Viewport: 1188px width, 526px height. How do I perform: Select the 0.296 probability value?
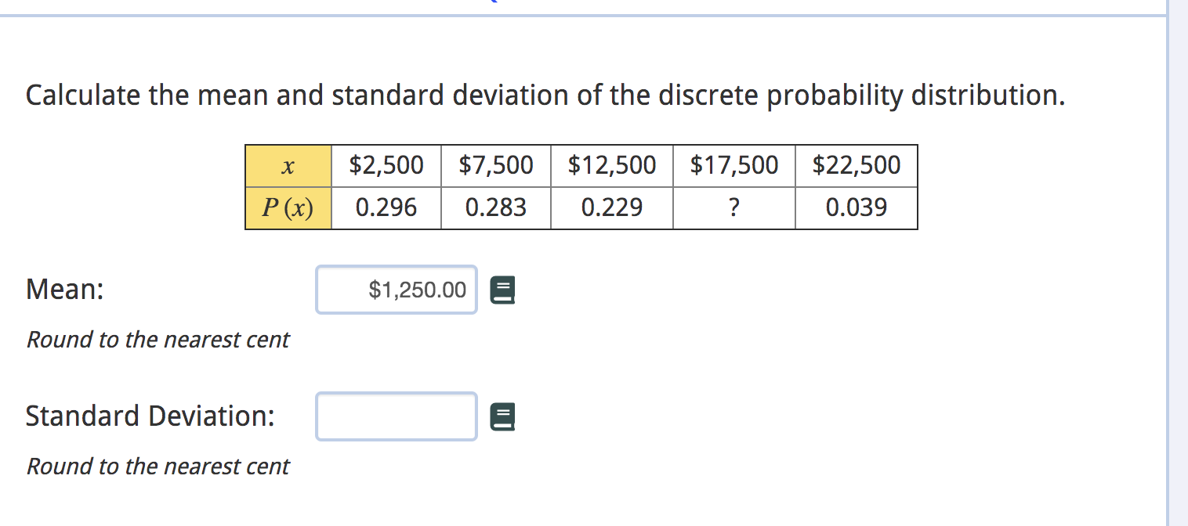coord(387,207)
